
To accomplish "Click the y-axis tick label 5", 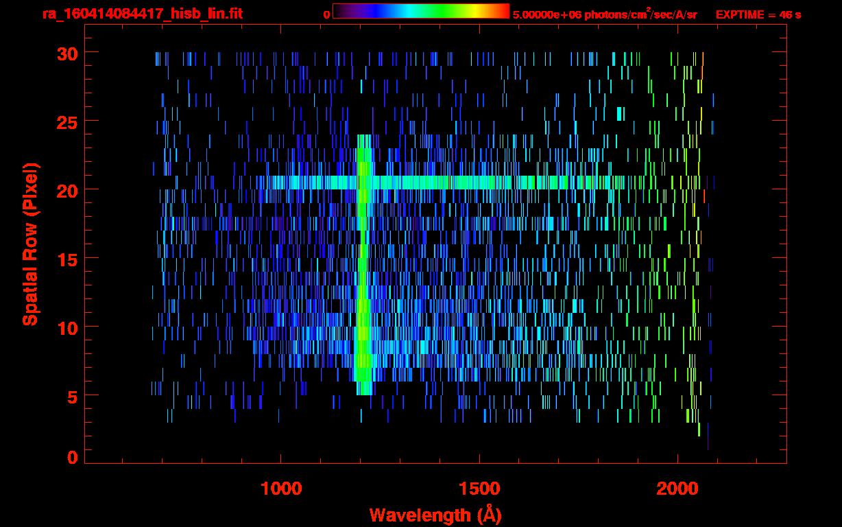I will tap(71, 396).
